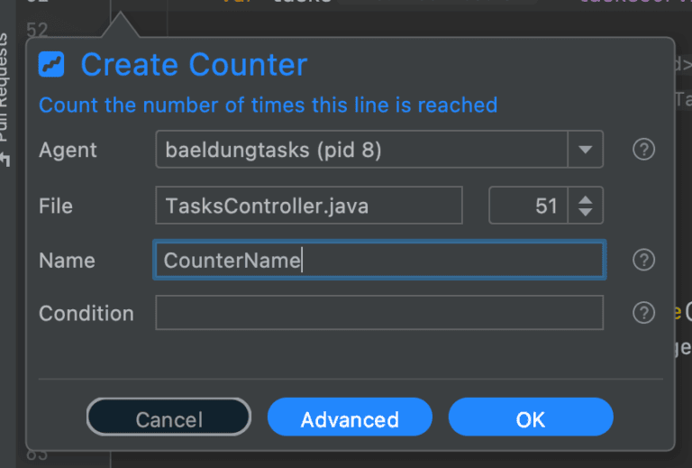Open the Advanced options

(x=350, y=419)
